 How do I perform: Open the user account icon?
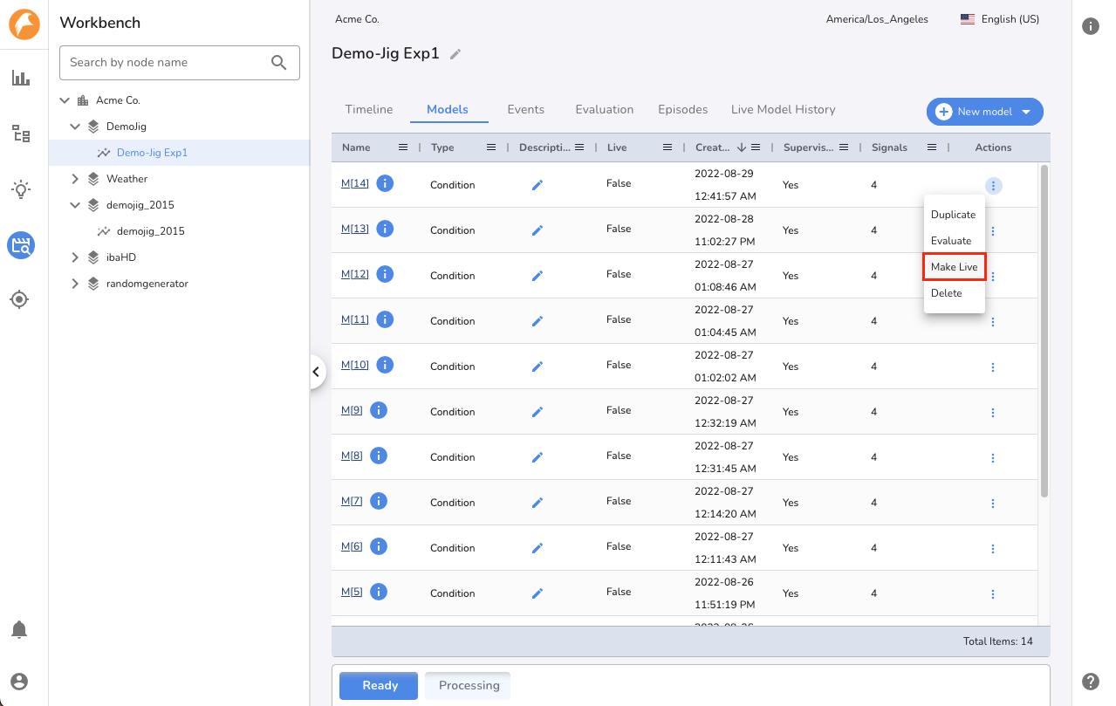[x=19, y=682]
